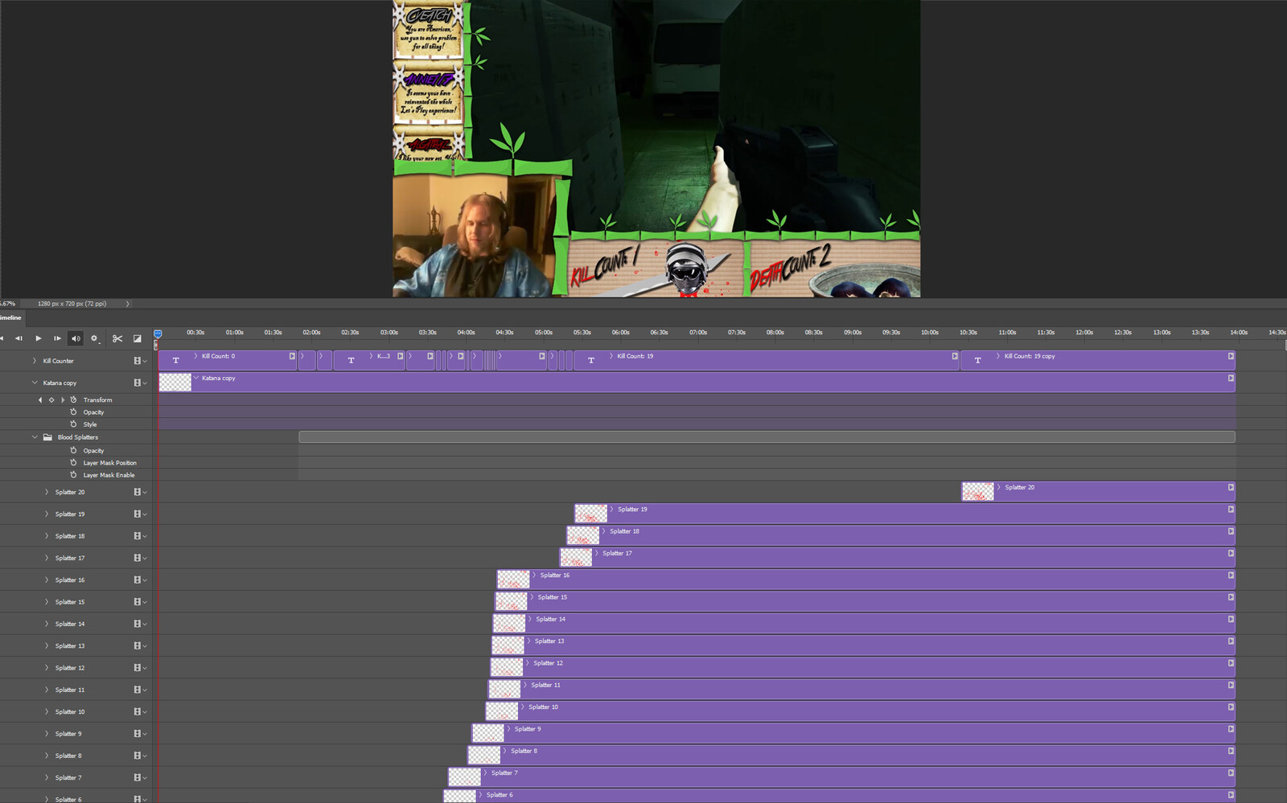Open clip options arrow on Kill Count: 0
1287x803 pixels.
[x=292, y=356]
